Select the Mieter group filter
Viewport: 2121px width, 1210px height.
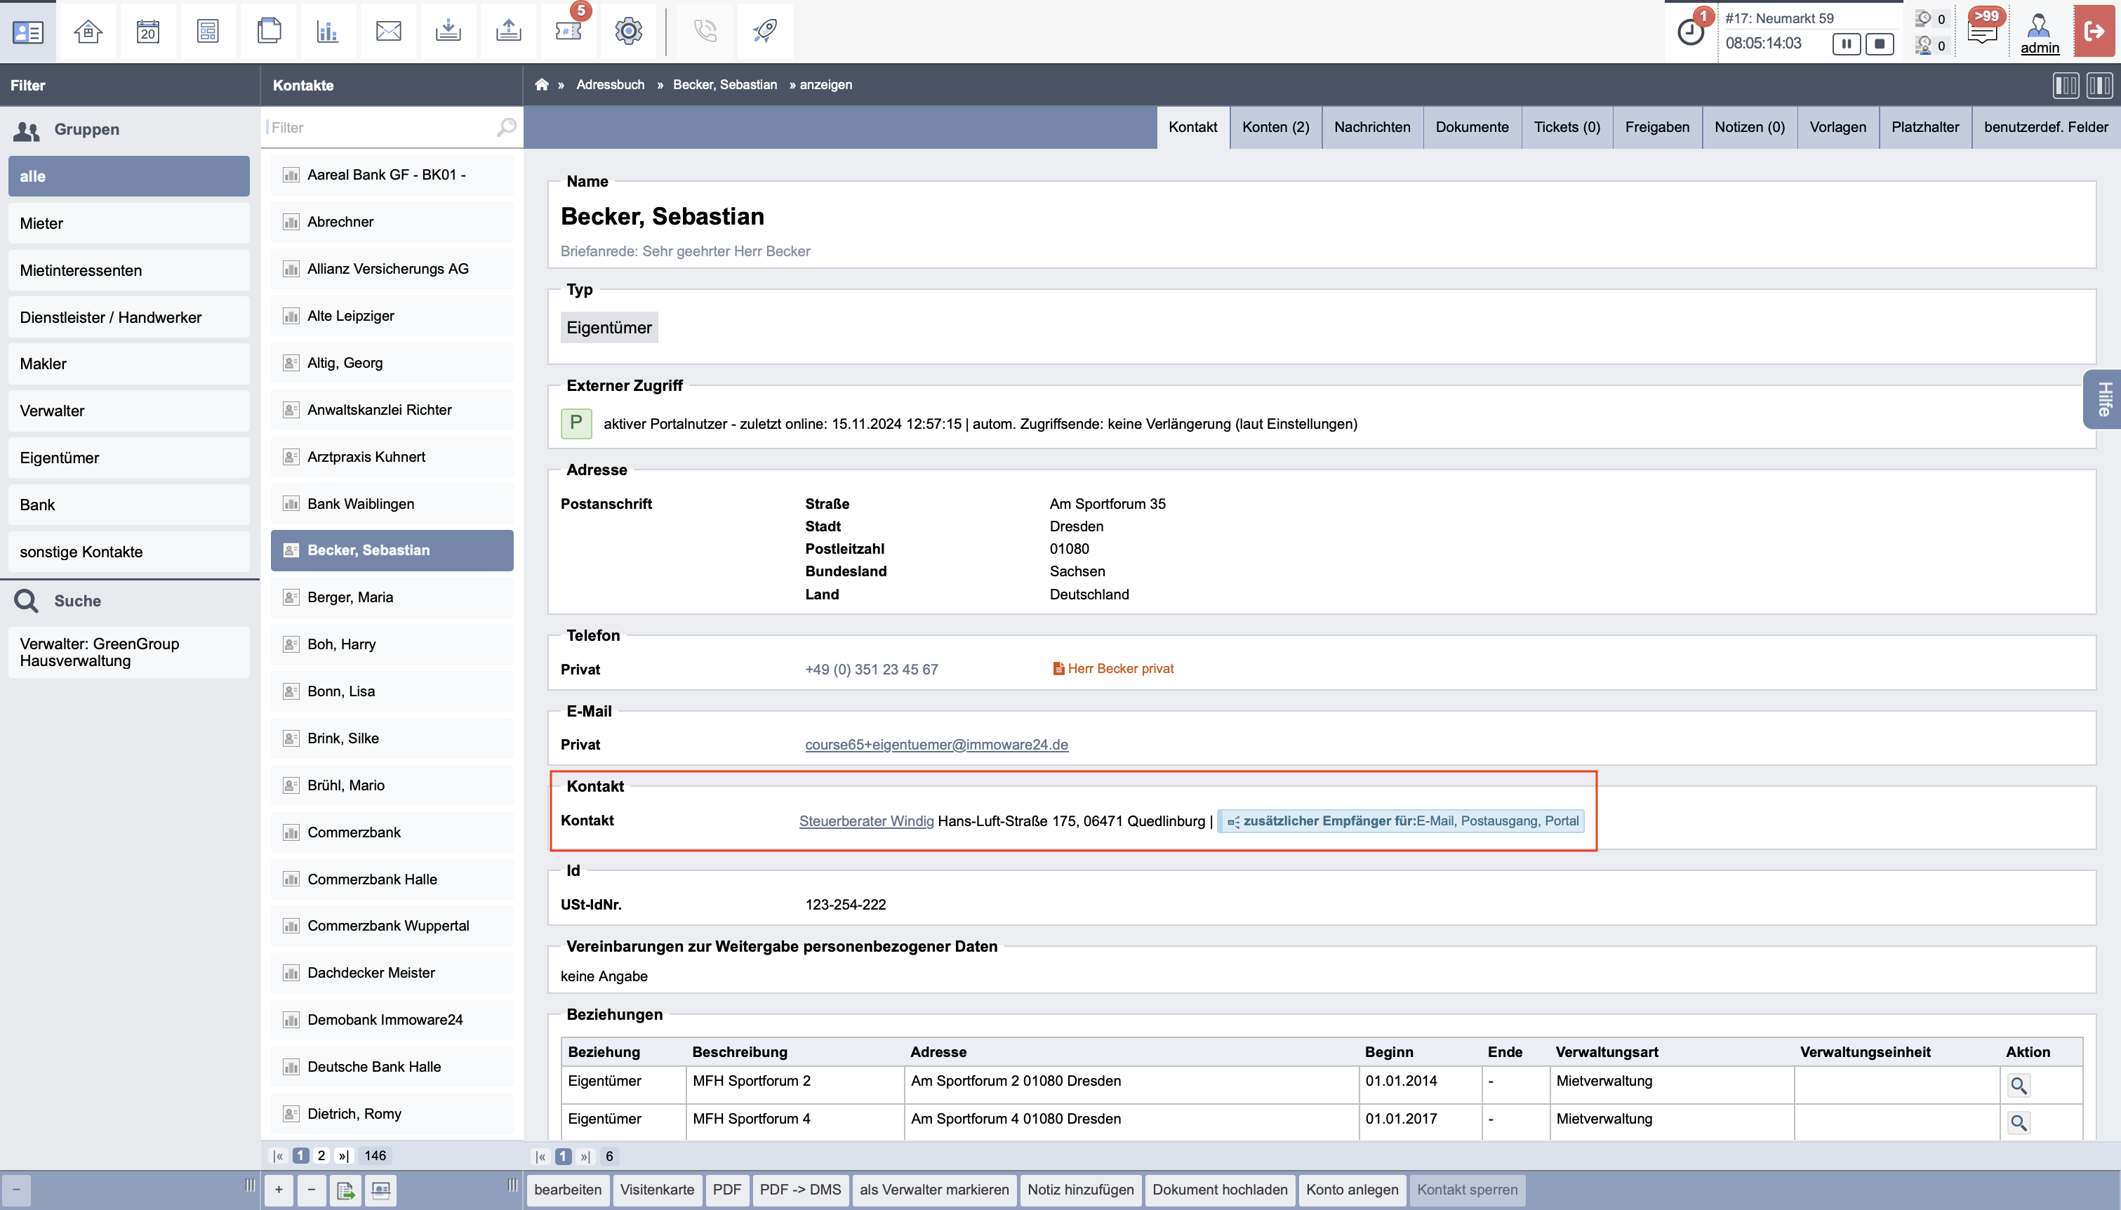(128, 222)
